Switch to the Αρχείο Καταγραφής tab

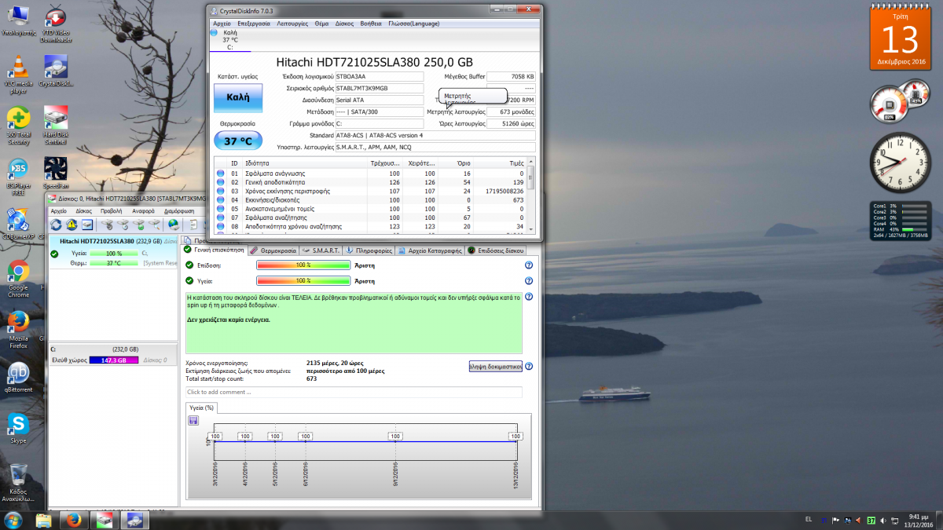[x=430, y=250]
